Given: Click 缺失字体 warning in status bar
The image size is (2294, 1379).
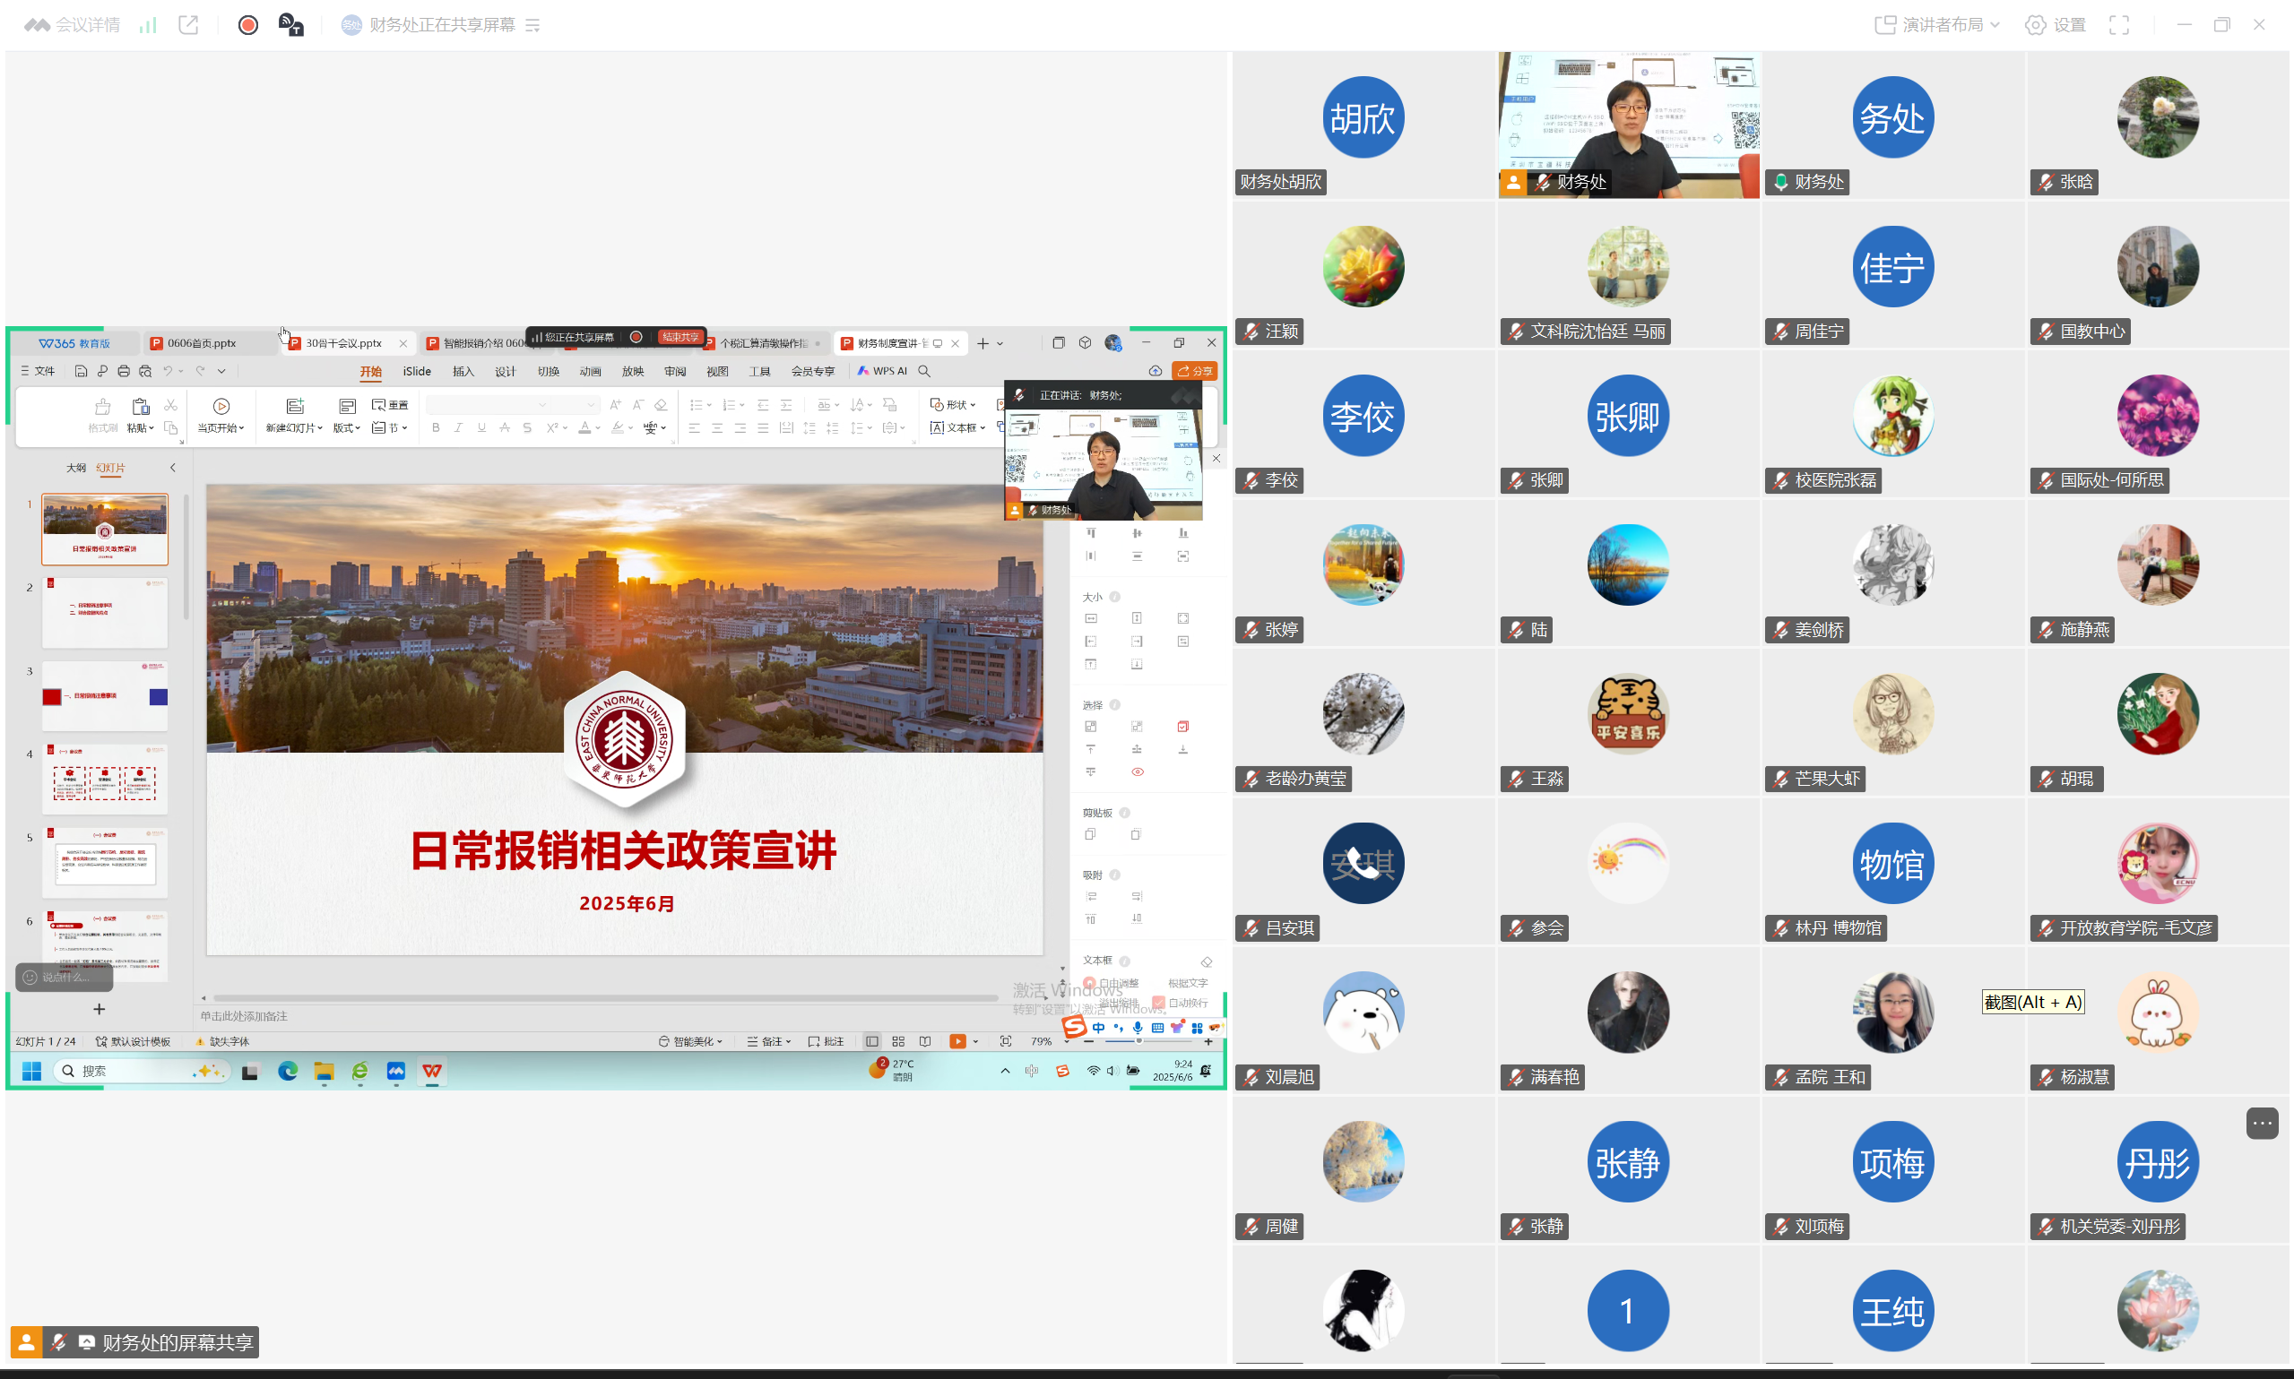Looking at the screenshot, I should click(x=222, y=1042).
